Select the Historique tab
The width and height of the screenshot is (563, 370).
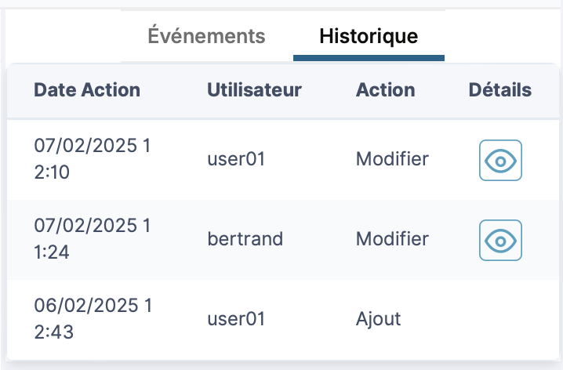[369, 36]
